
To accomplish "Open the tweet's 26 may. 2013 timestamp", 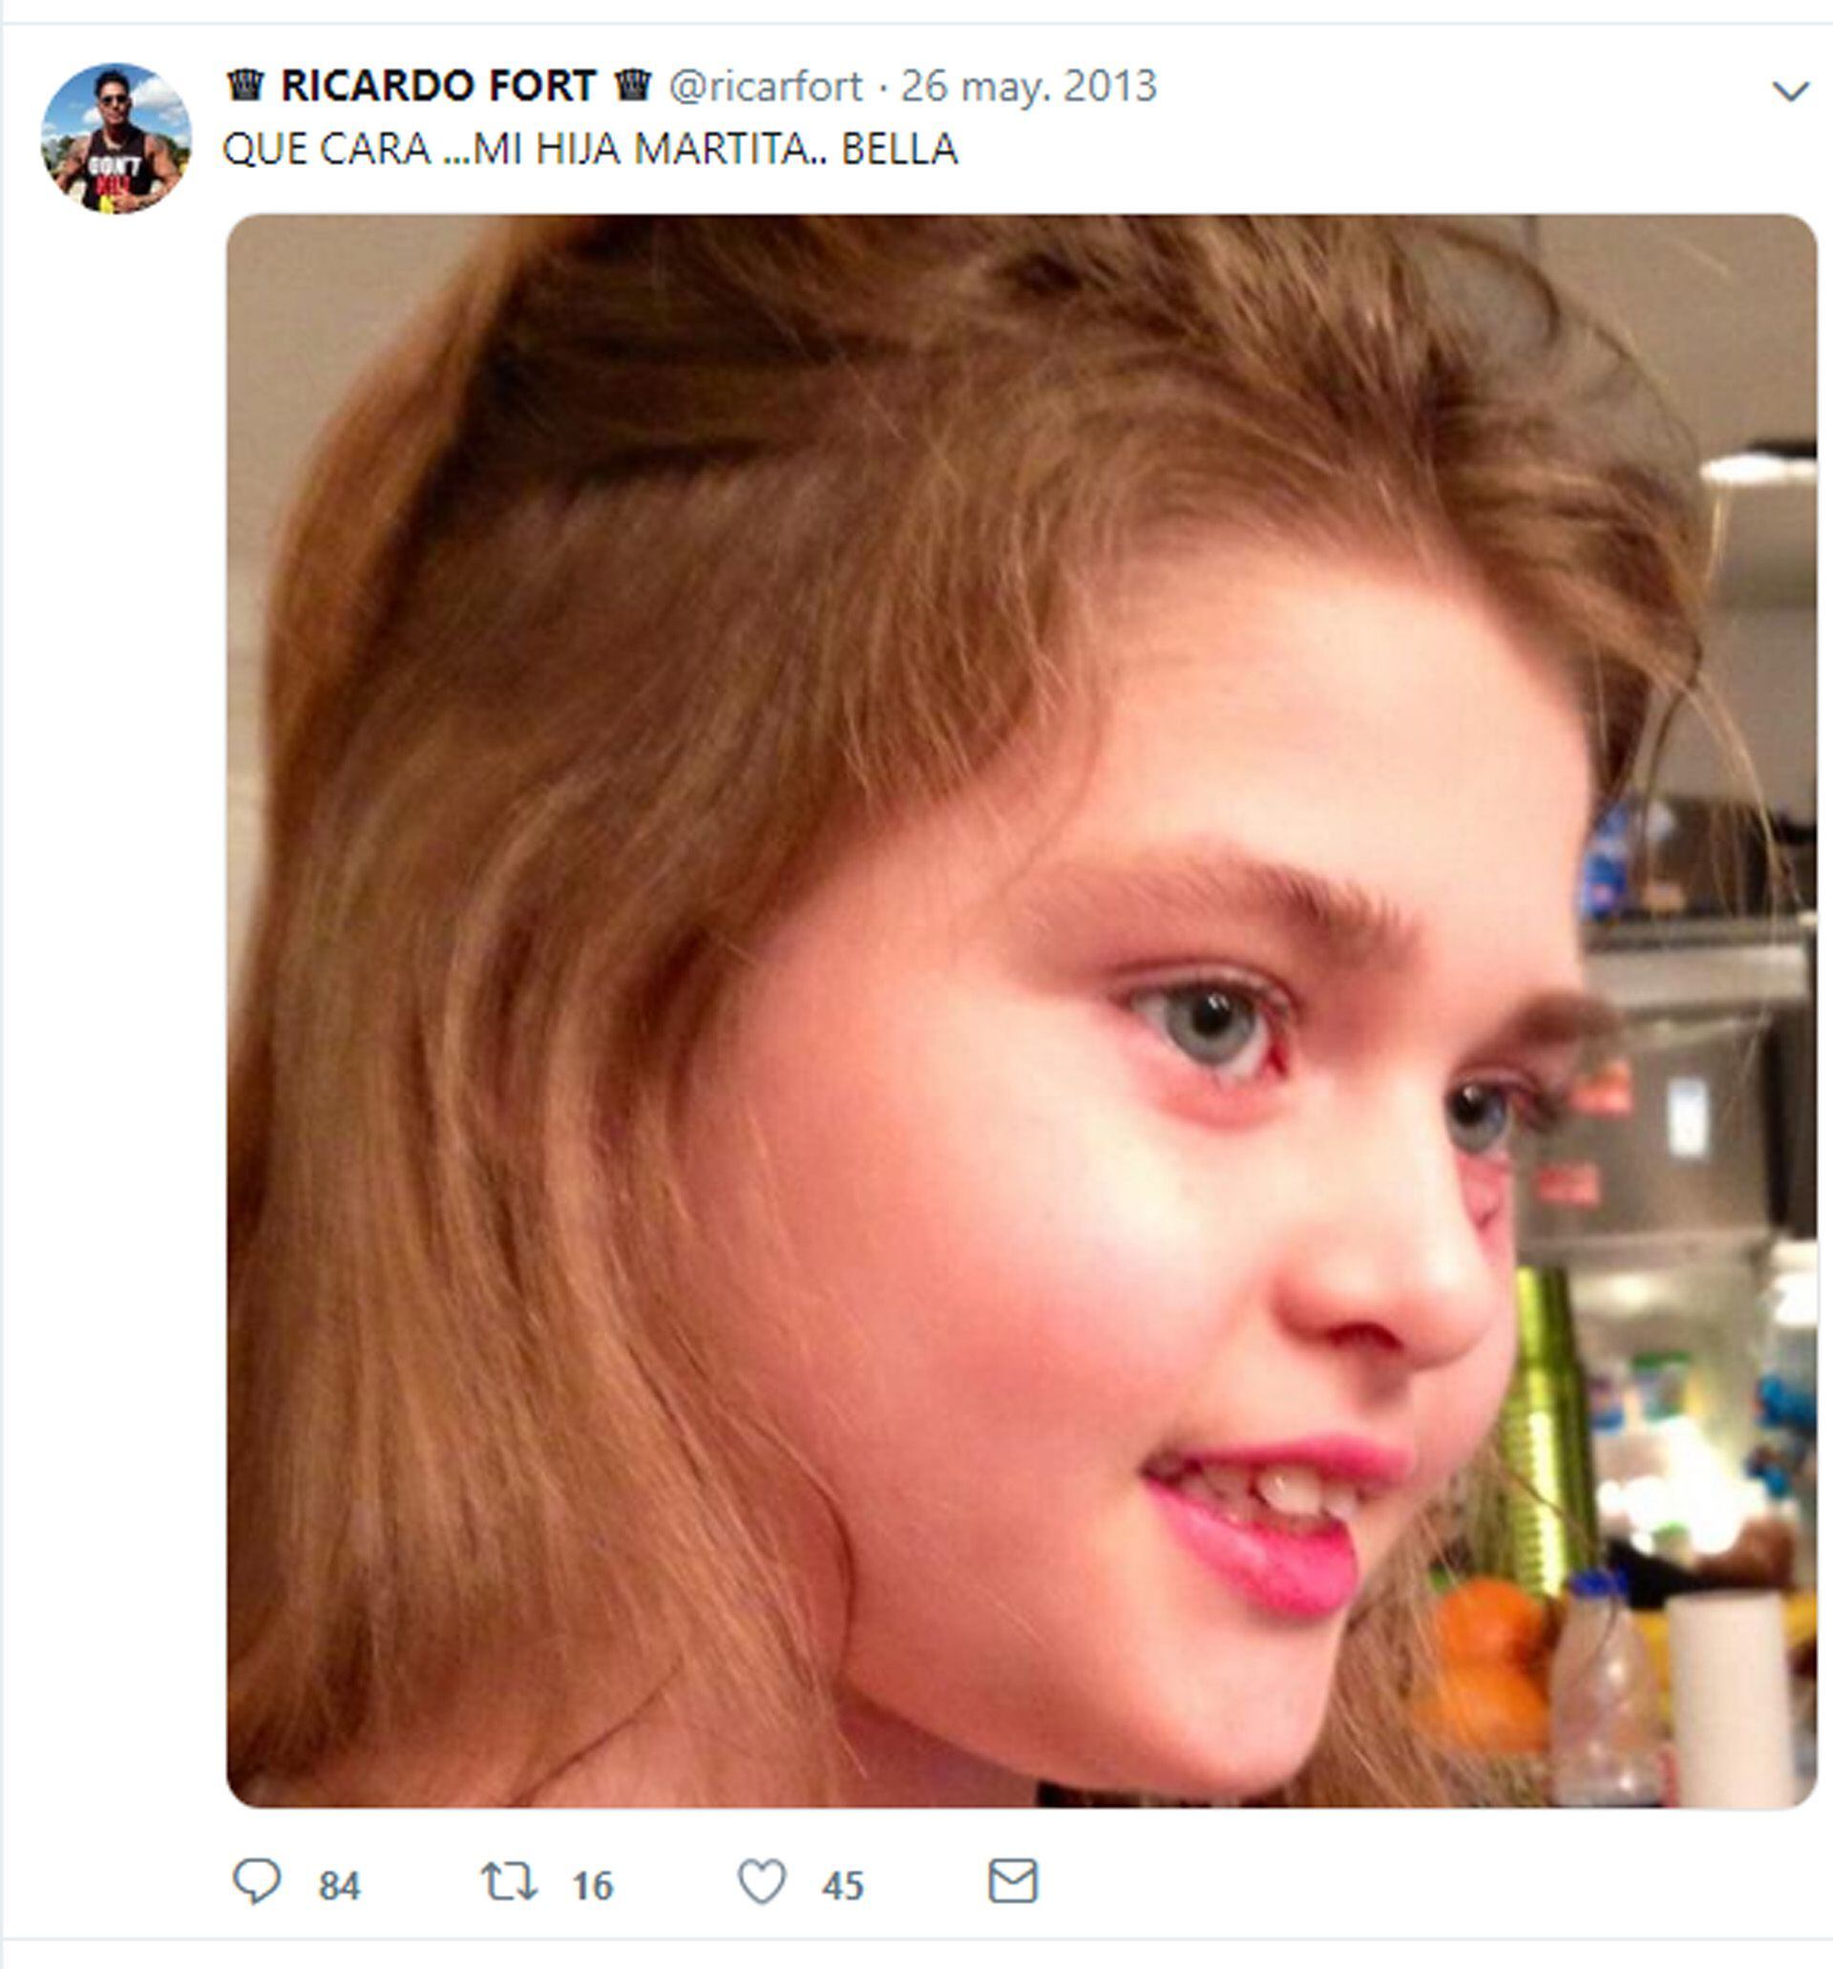I will [x=1029, y=87].
